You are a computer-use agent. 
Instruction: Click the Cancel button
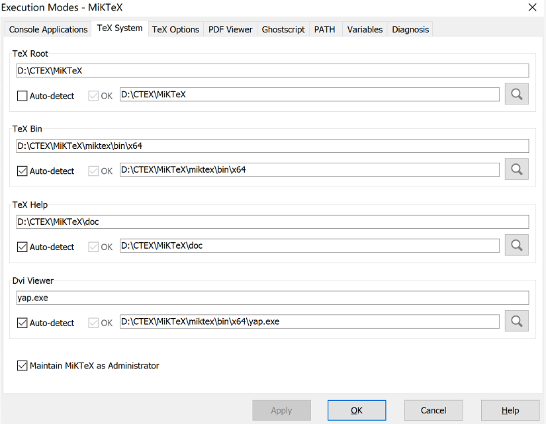click(x=433, y=410)
